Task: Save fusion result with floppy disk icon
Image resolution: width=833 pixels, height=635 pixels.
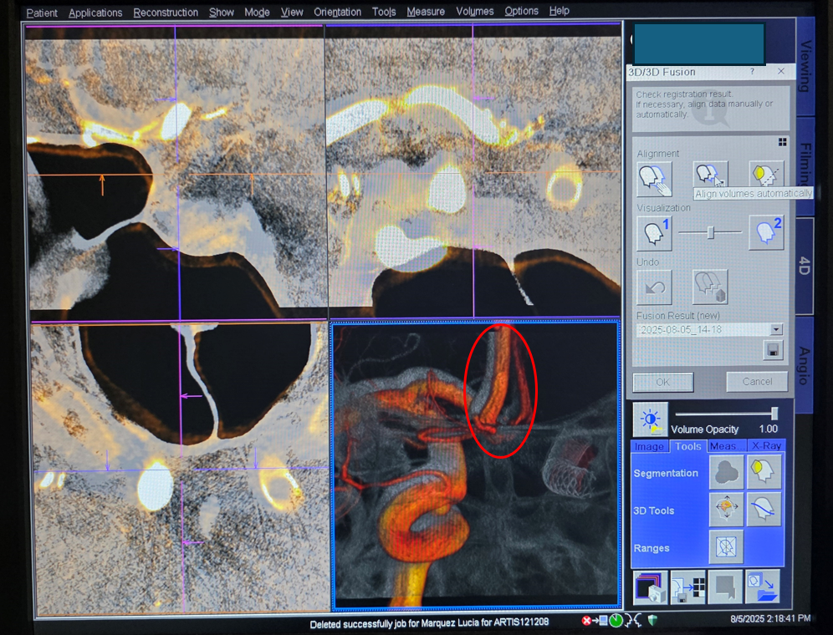Action: tap(773, 350)
